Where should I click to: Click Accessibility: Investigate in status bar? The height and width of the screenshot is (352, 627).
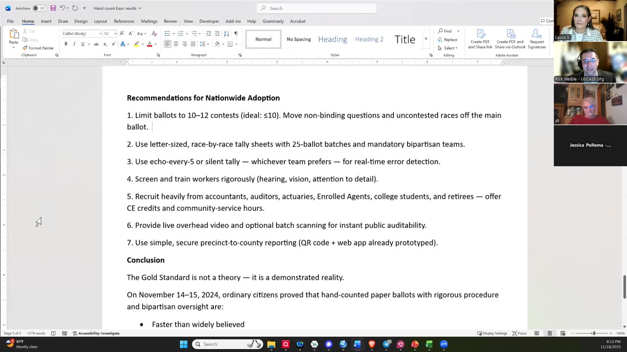pos(96,333)
